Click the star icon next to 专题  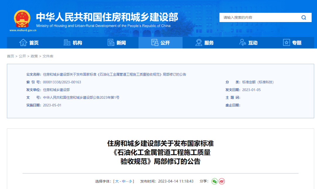[x=286, y=42]
